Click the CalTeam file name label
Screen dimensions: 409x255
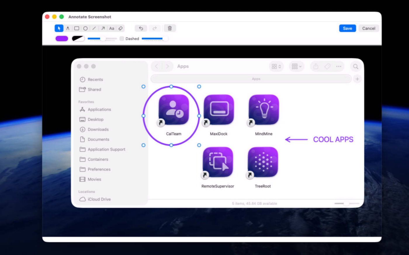pyautogui.click(x=174, y=134)
